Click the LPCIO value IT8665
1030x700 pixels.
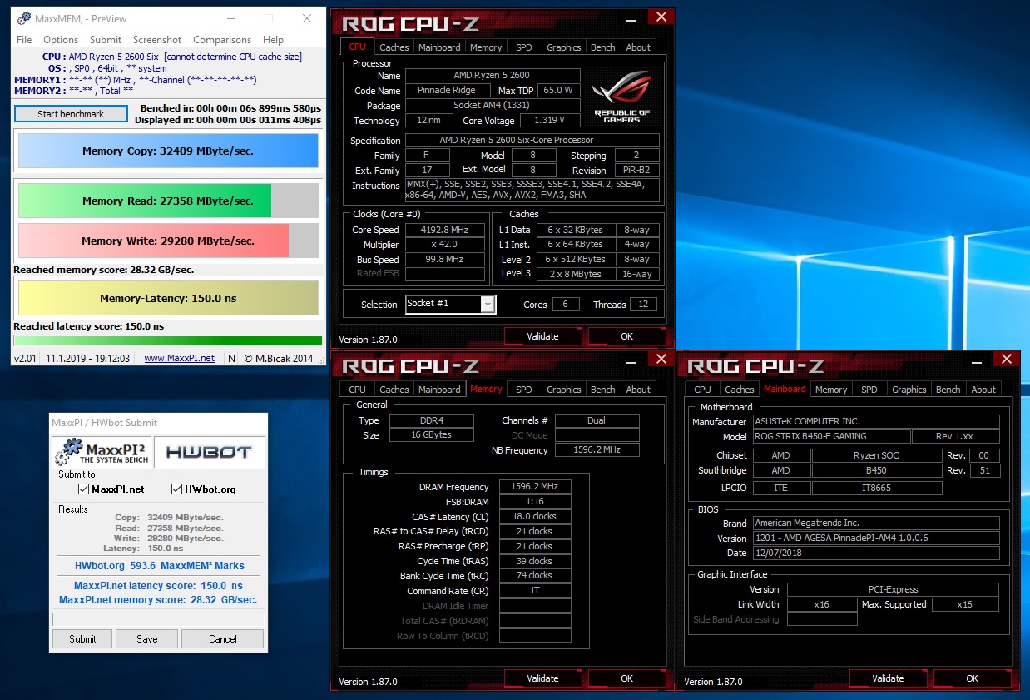877,488
